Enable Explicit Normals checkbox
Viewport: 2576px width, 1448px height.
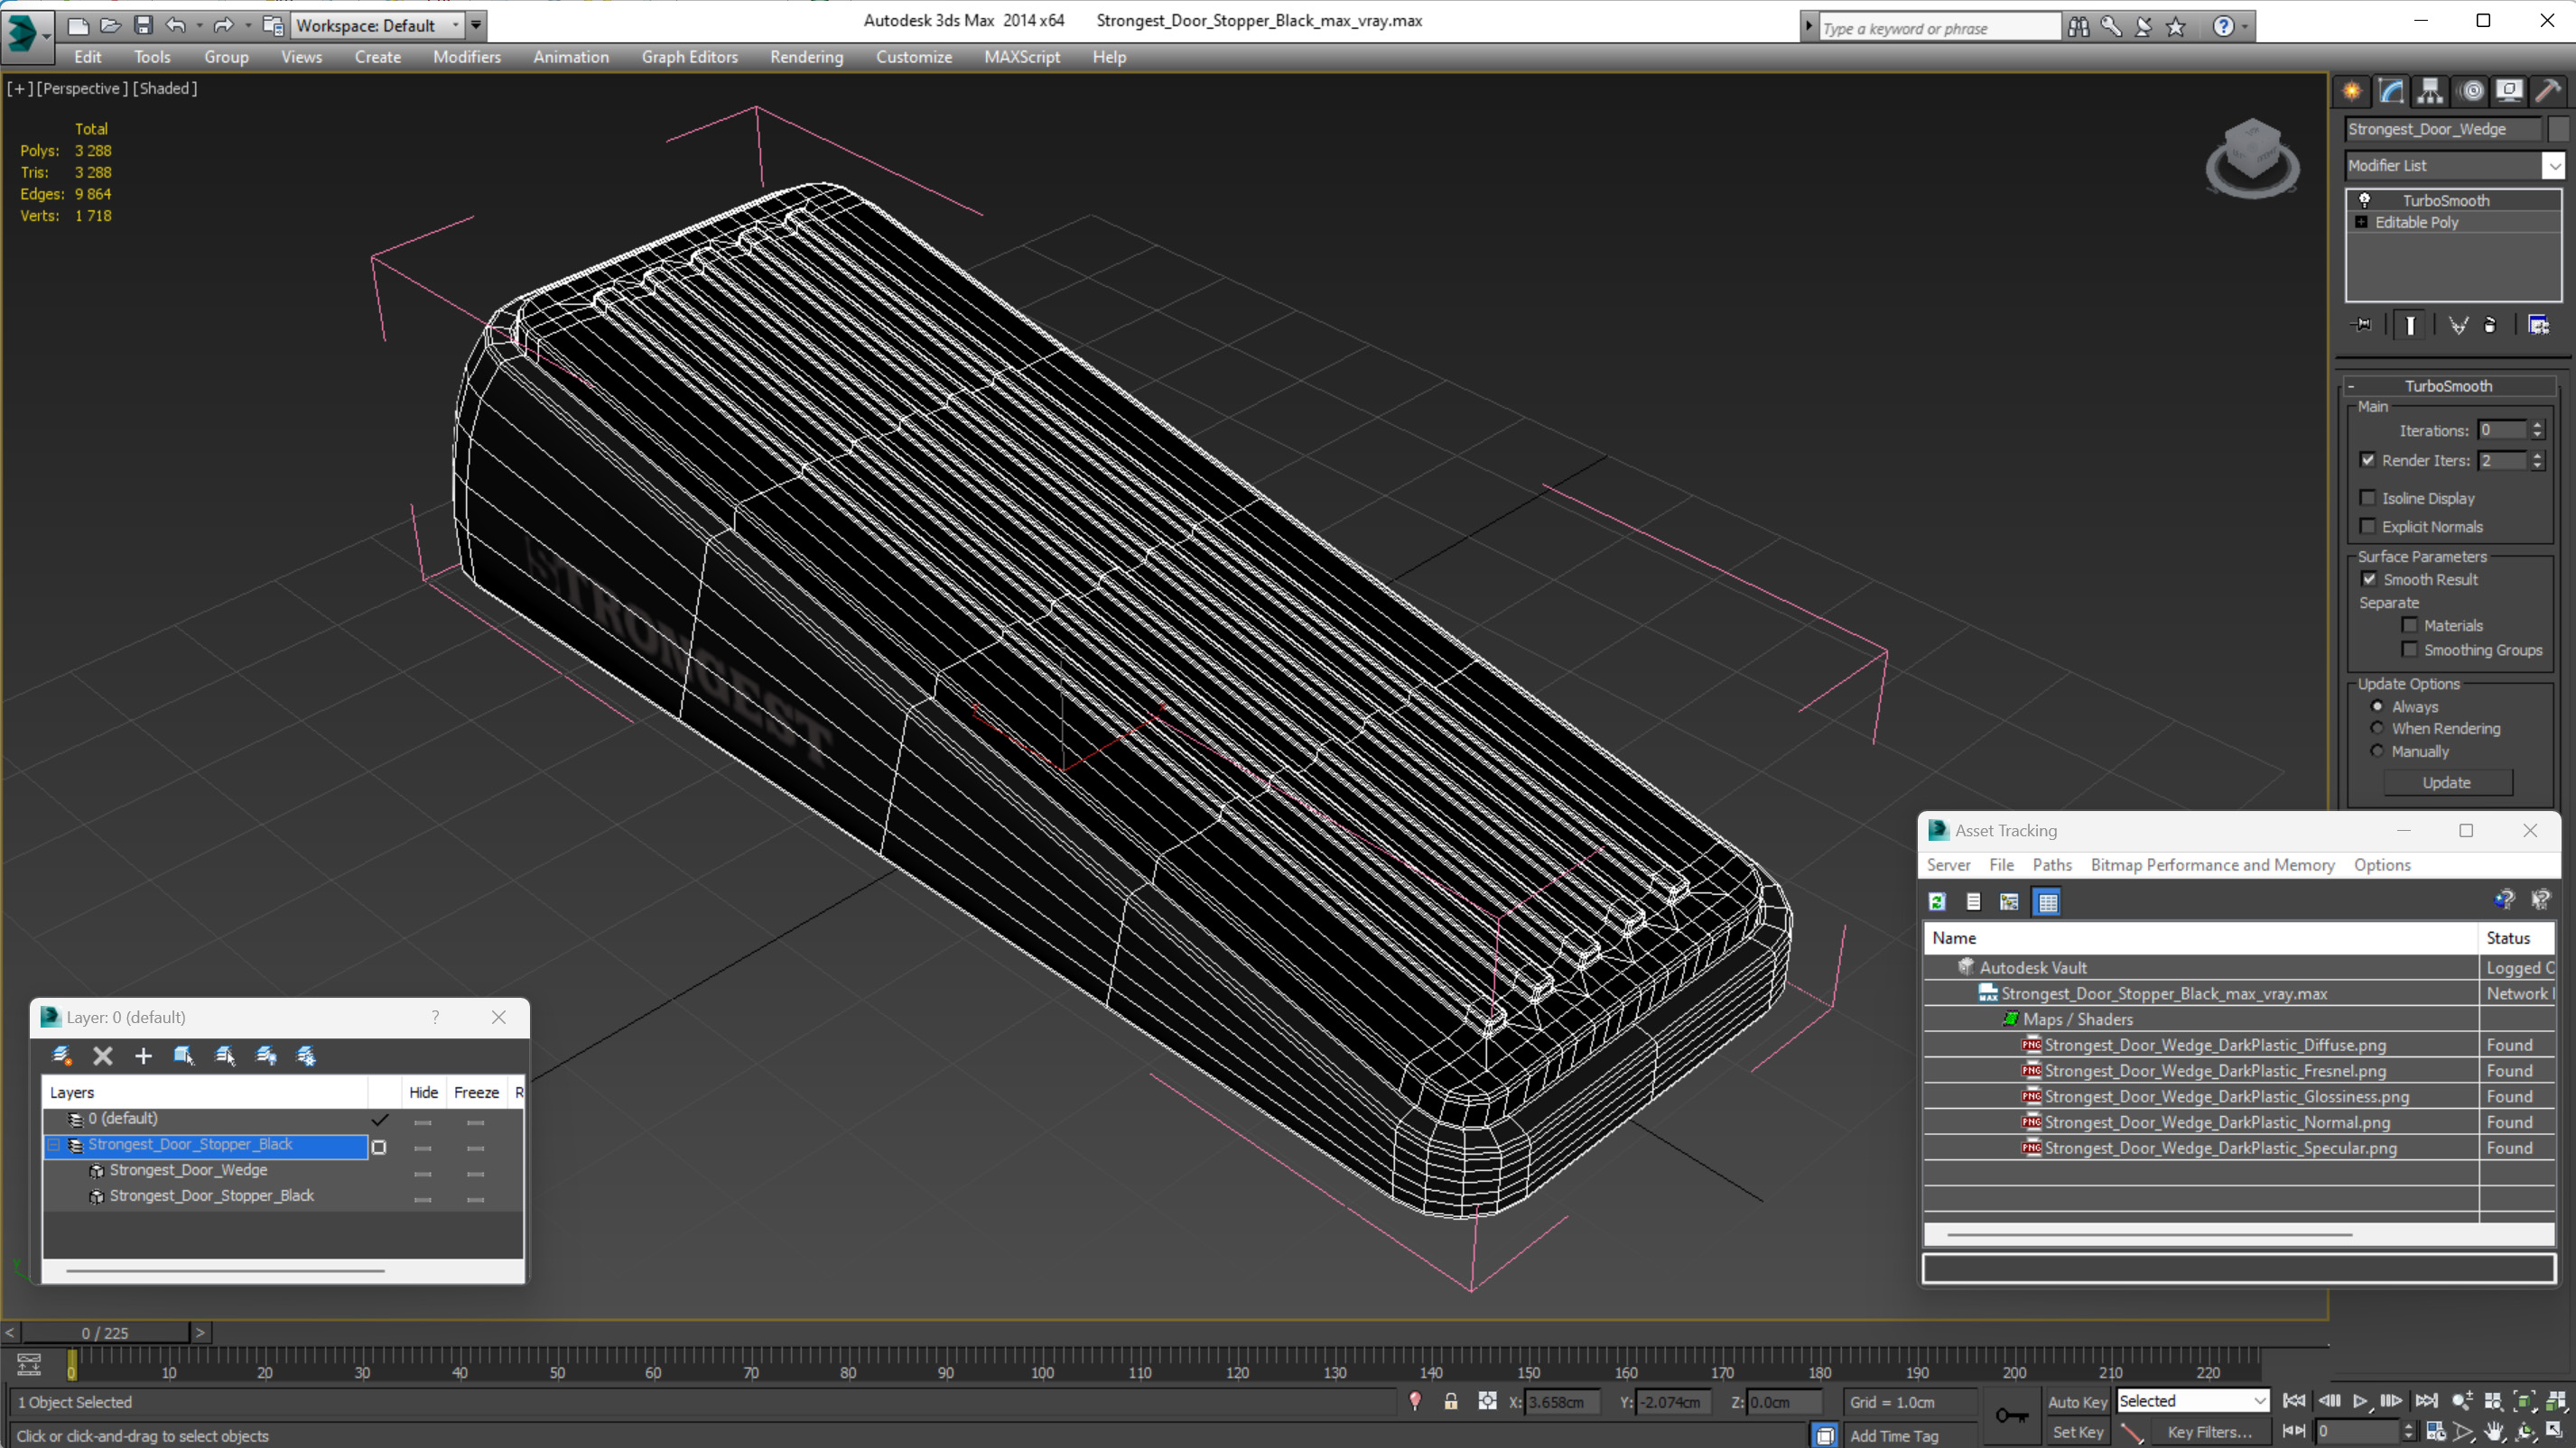pyautogui.click(x=2368, y=527)
